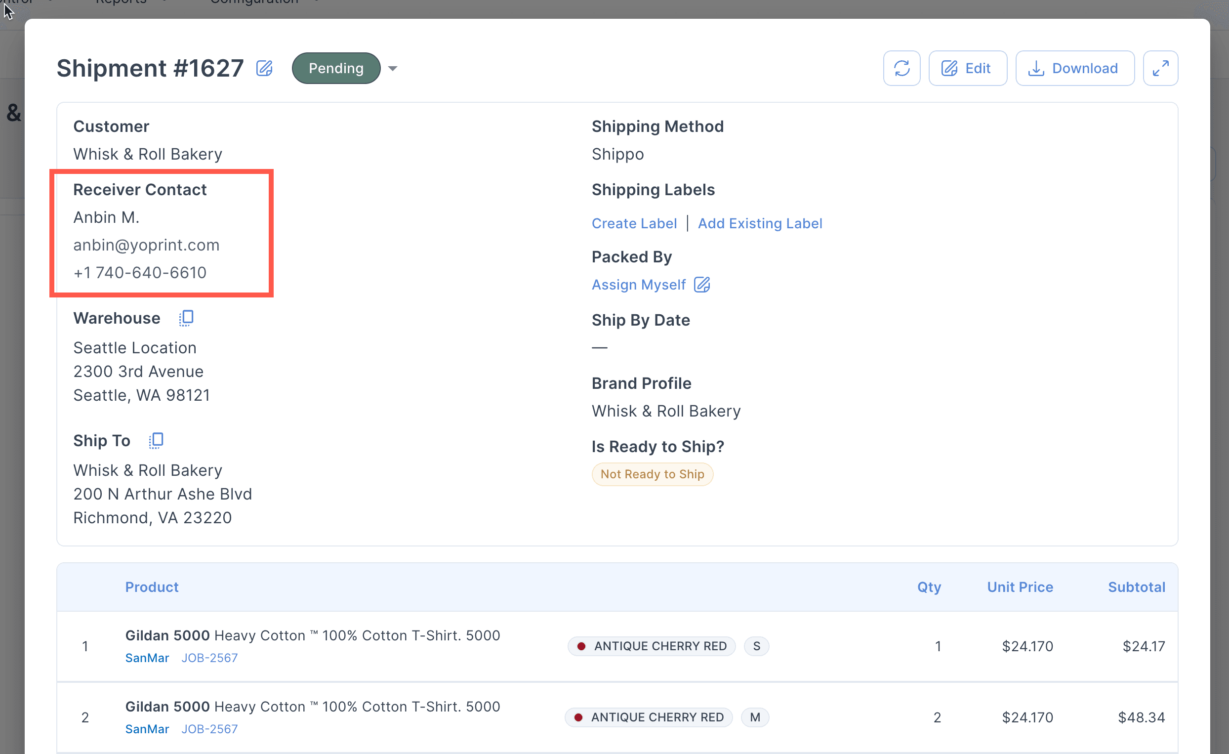
Task: Copy the Ship To address
Action: click(156, 441)
